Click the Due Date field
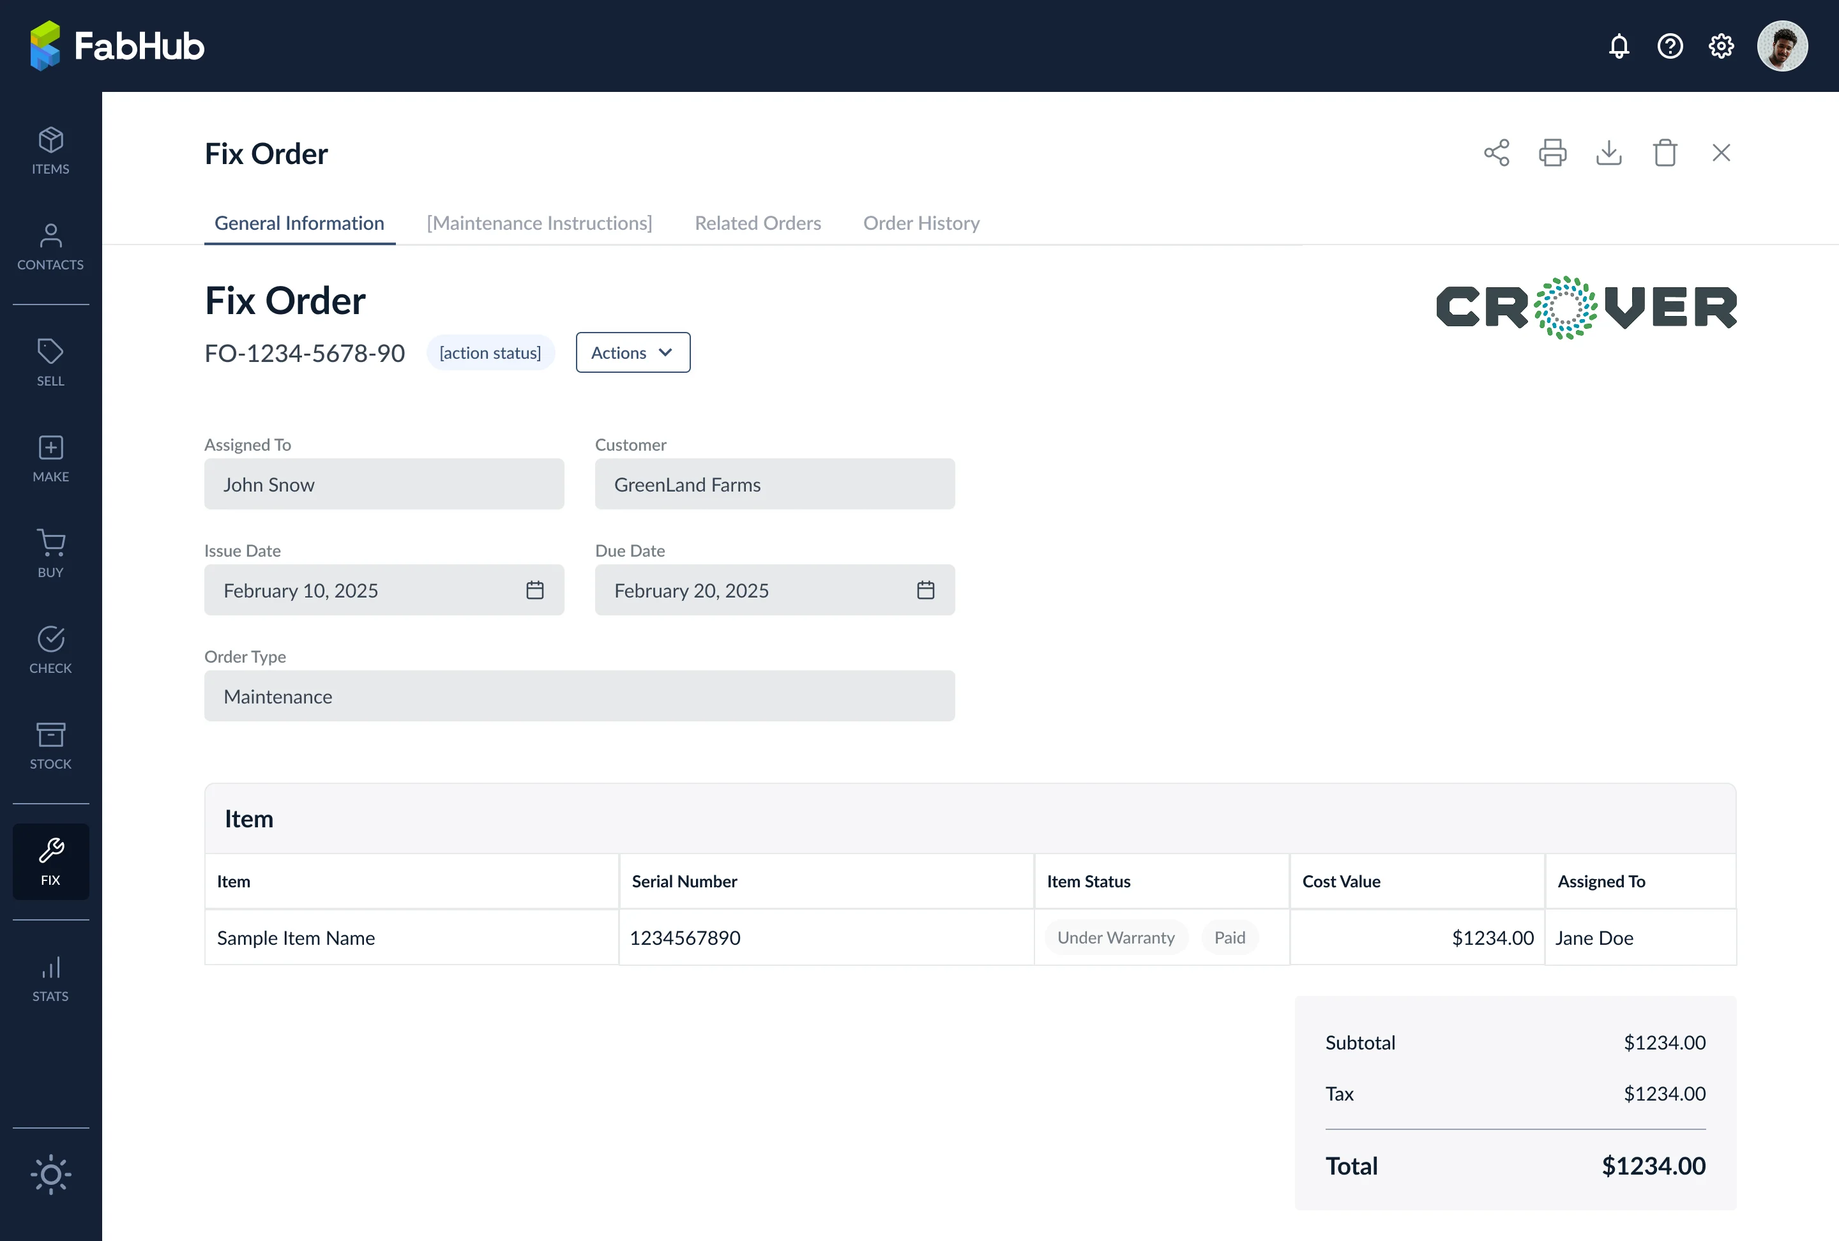This screenshot has width=1839, height=1241. [775, 590]
